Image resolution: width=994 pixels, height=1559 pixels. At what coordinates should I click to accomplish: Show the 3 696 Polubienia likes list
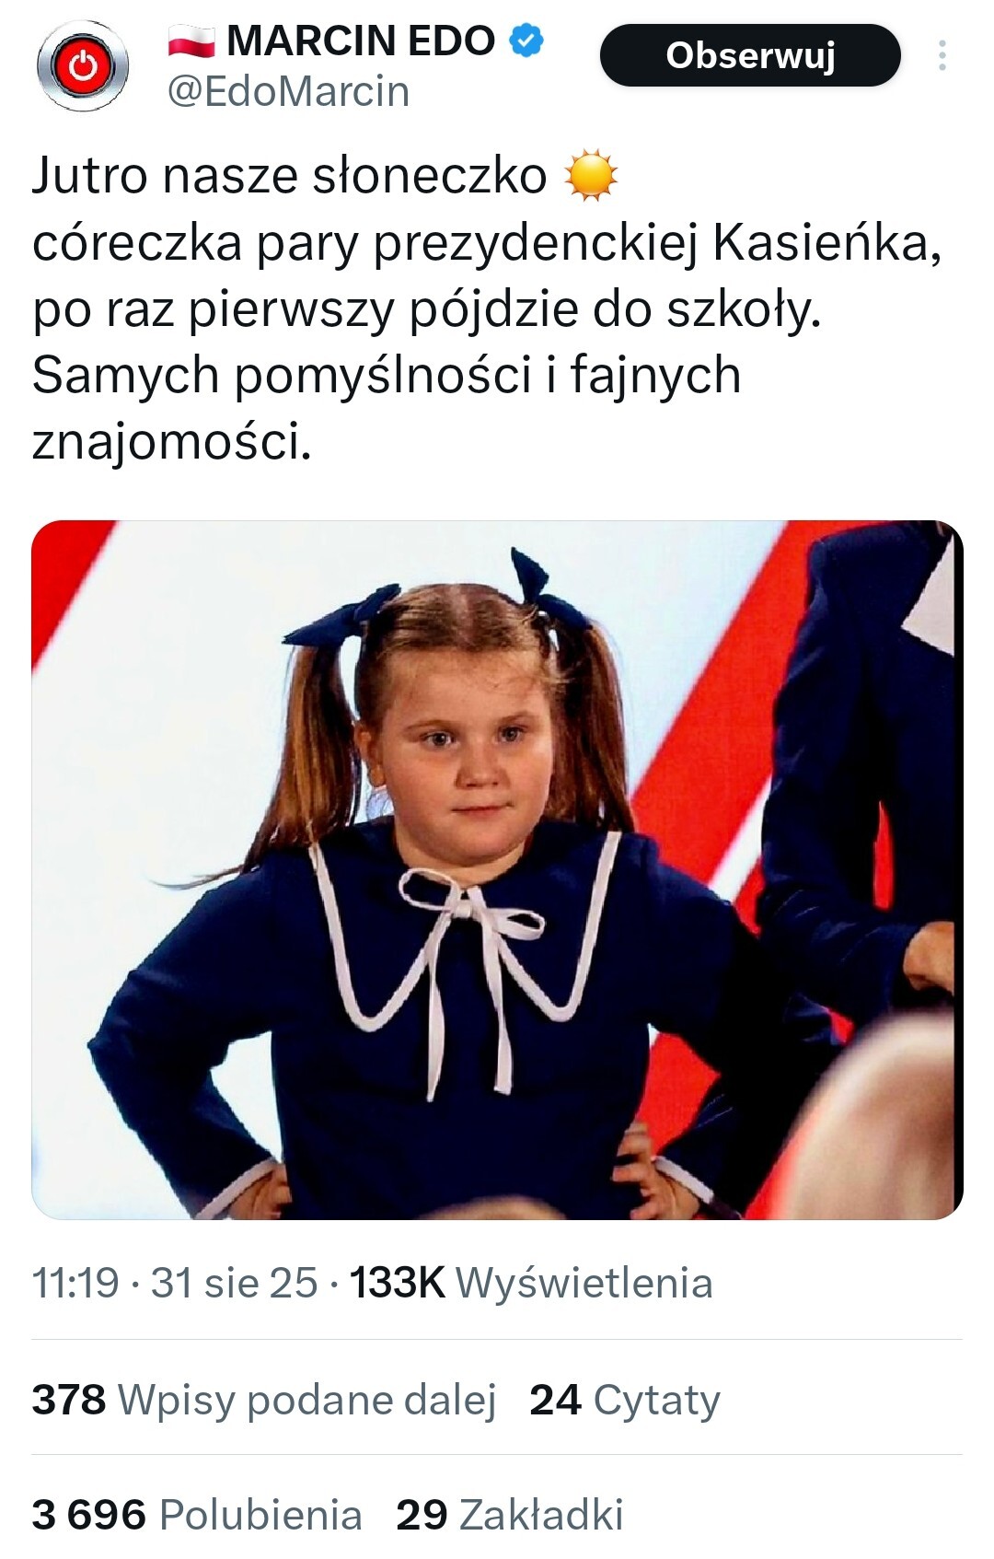point(197,1515)
